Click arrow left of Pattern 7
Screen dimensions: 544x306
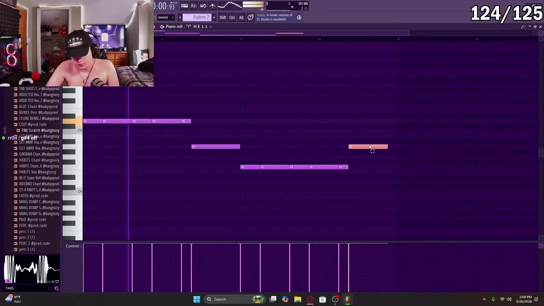[x=180, y=17]
